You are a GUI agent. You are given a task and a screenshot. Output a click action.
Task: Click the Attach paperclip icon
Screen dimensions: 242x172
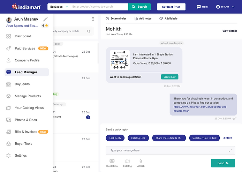141,161
